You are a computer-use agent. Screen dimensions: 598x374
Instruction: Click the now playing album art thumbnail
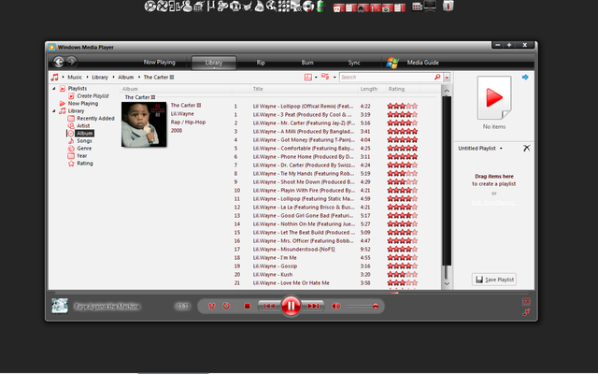point(60,306)
